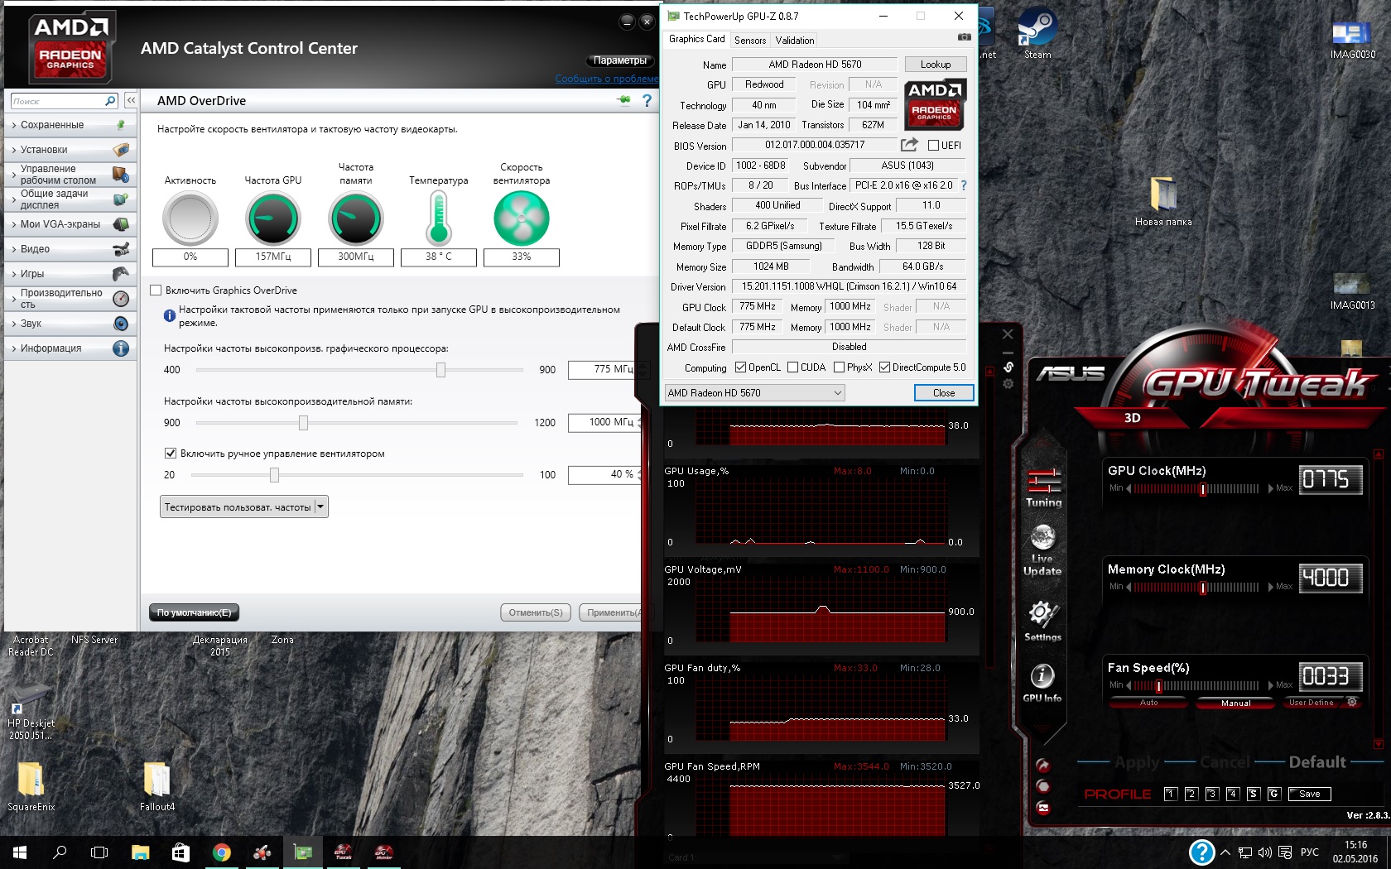Open the test custom clocks dropdown arrow
Image resolution: width=1391 pixels, height=869 pixels.
(x=321, y=507)
